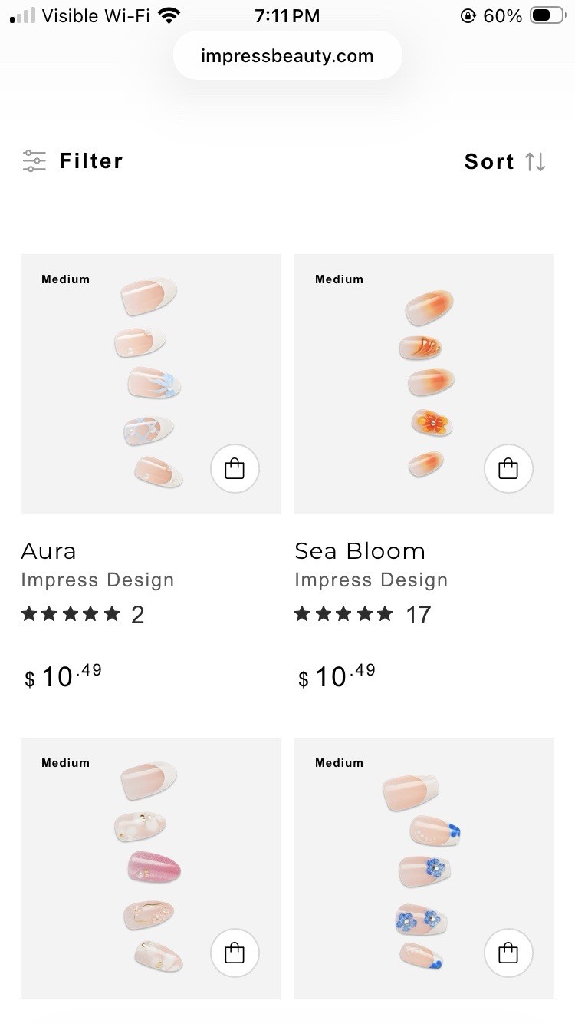Tap bag icon on blue flower nail set
Screen dimensions: 575x1024
pos(508,953)
